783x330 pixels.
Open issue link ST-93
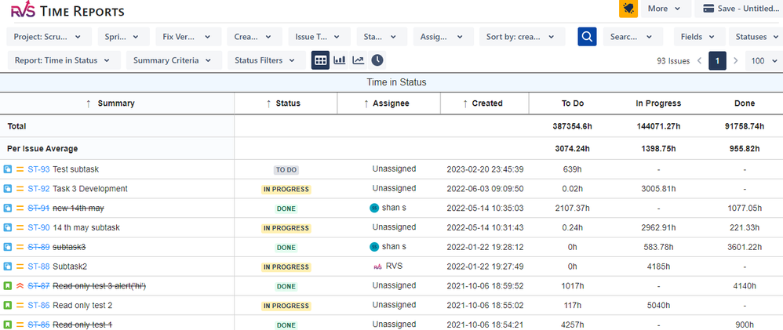[x=38, y=169]
